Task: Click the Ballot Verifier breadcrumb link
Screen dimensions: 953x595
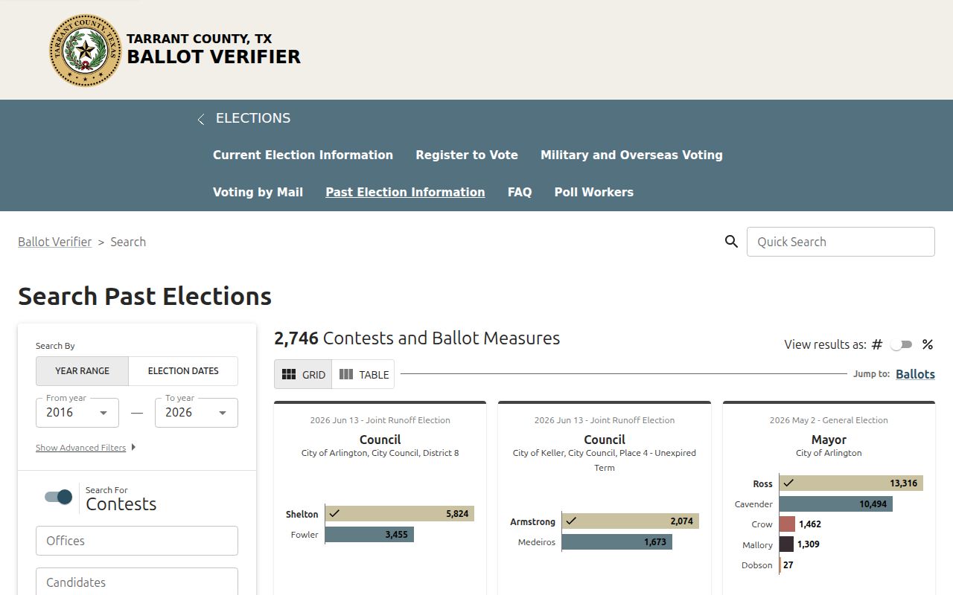Action: click(55, 242)
